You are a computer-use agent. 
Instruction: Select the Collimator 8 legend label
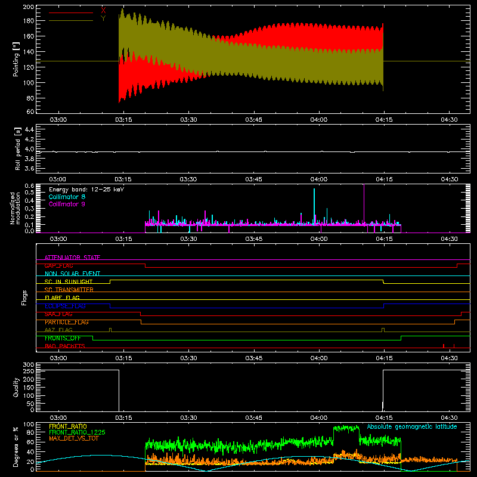(67, 197)
